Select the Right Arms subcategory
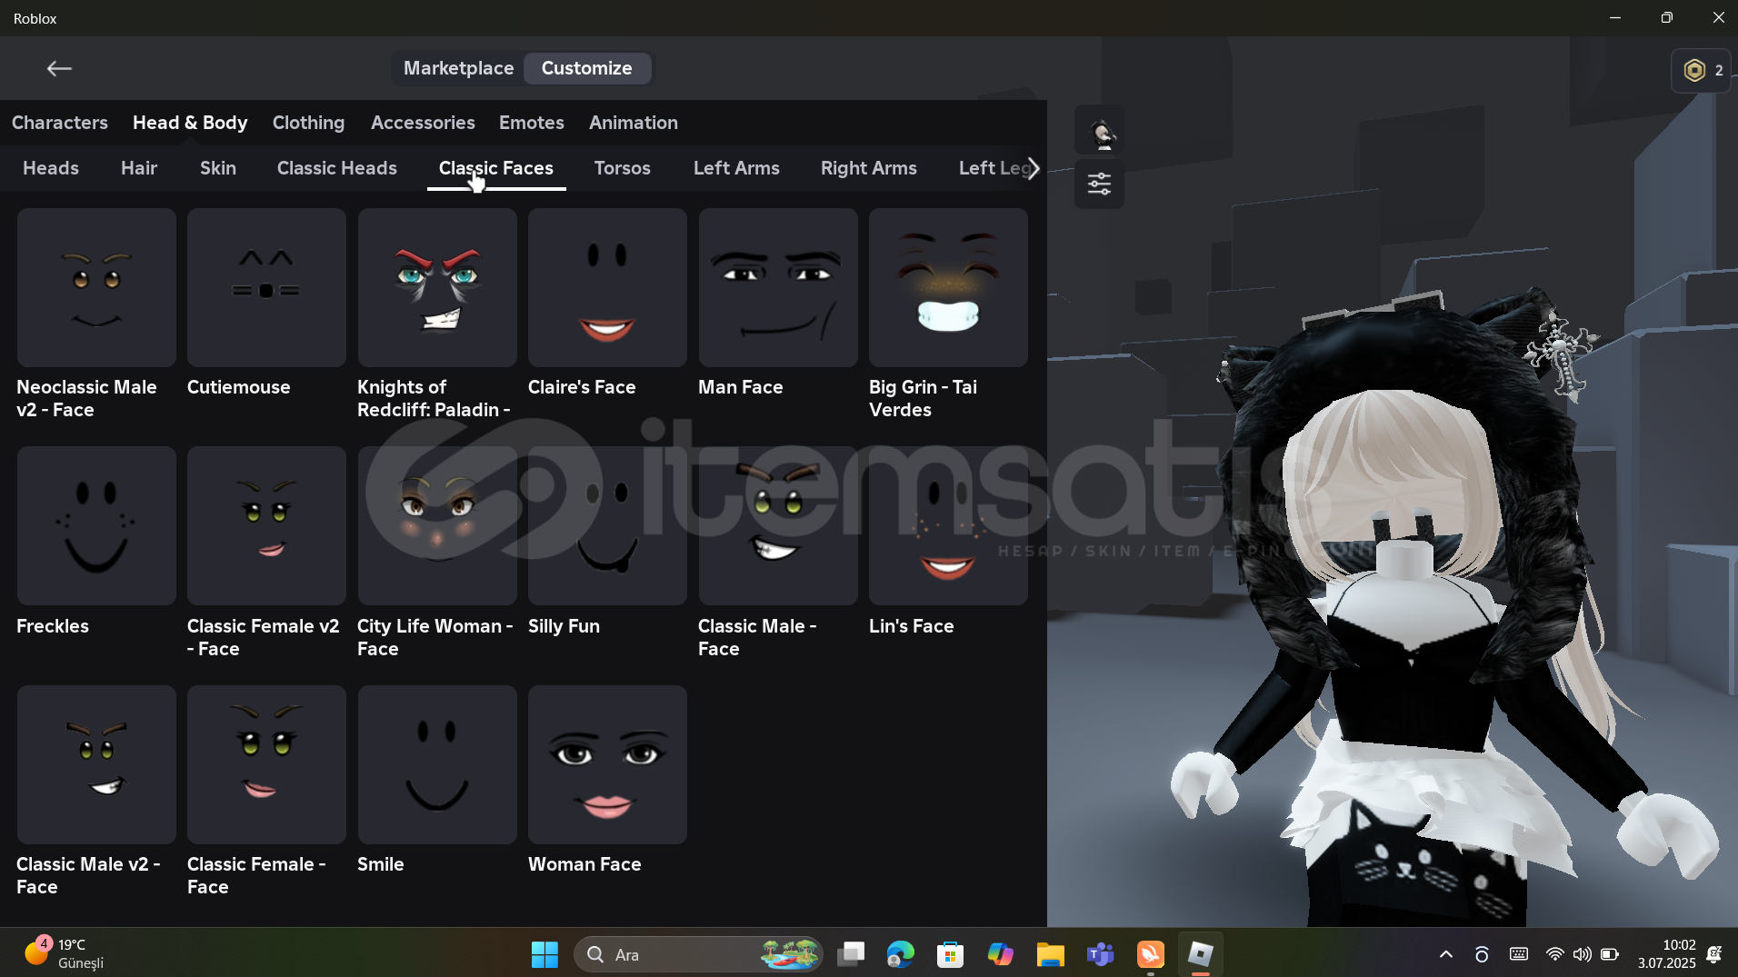This screenshot has width=1738, height=977. (x=869, y=168)
